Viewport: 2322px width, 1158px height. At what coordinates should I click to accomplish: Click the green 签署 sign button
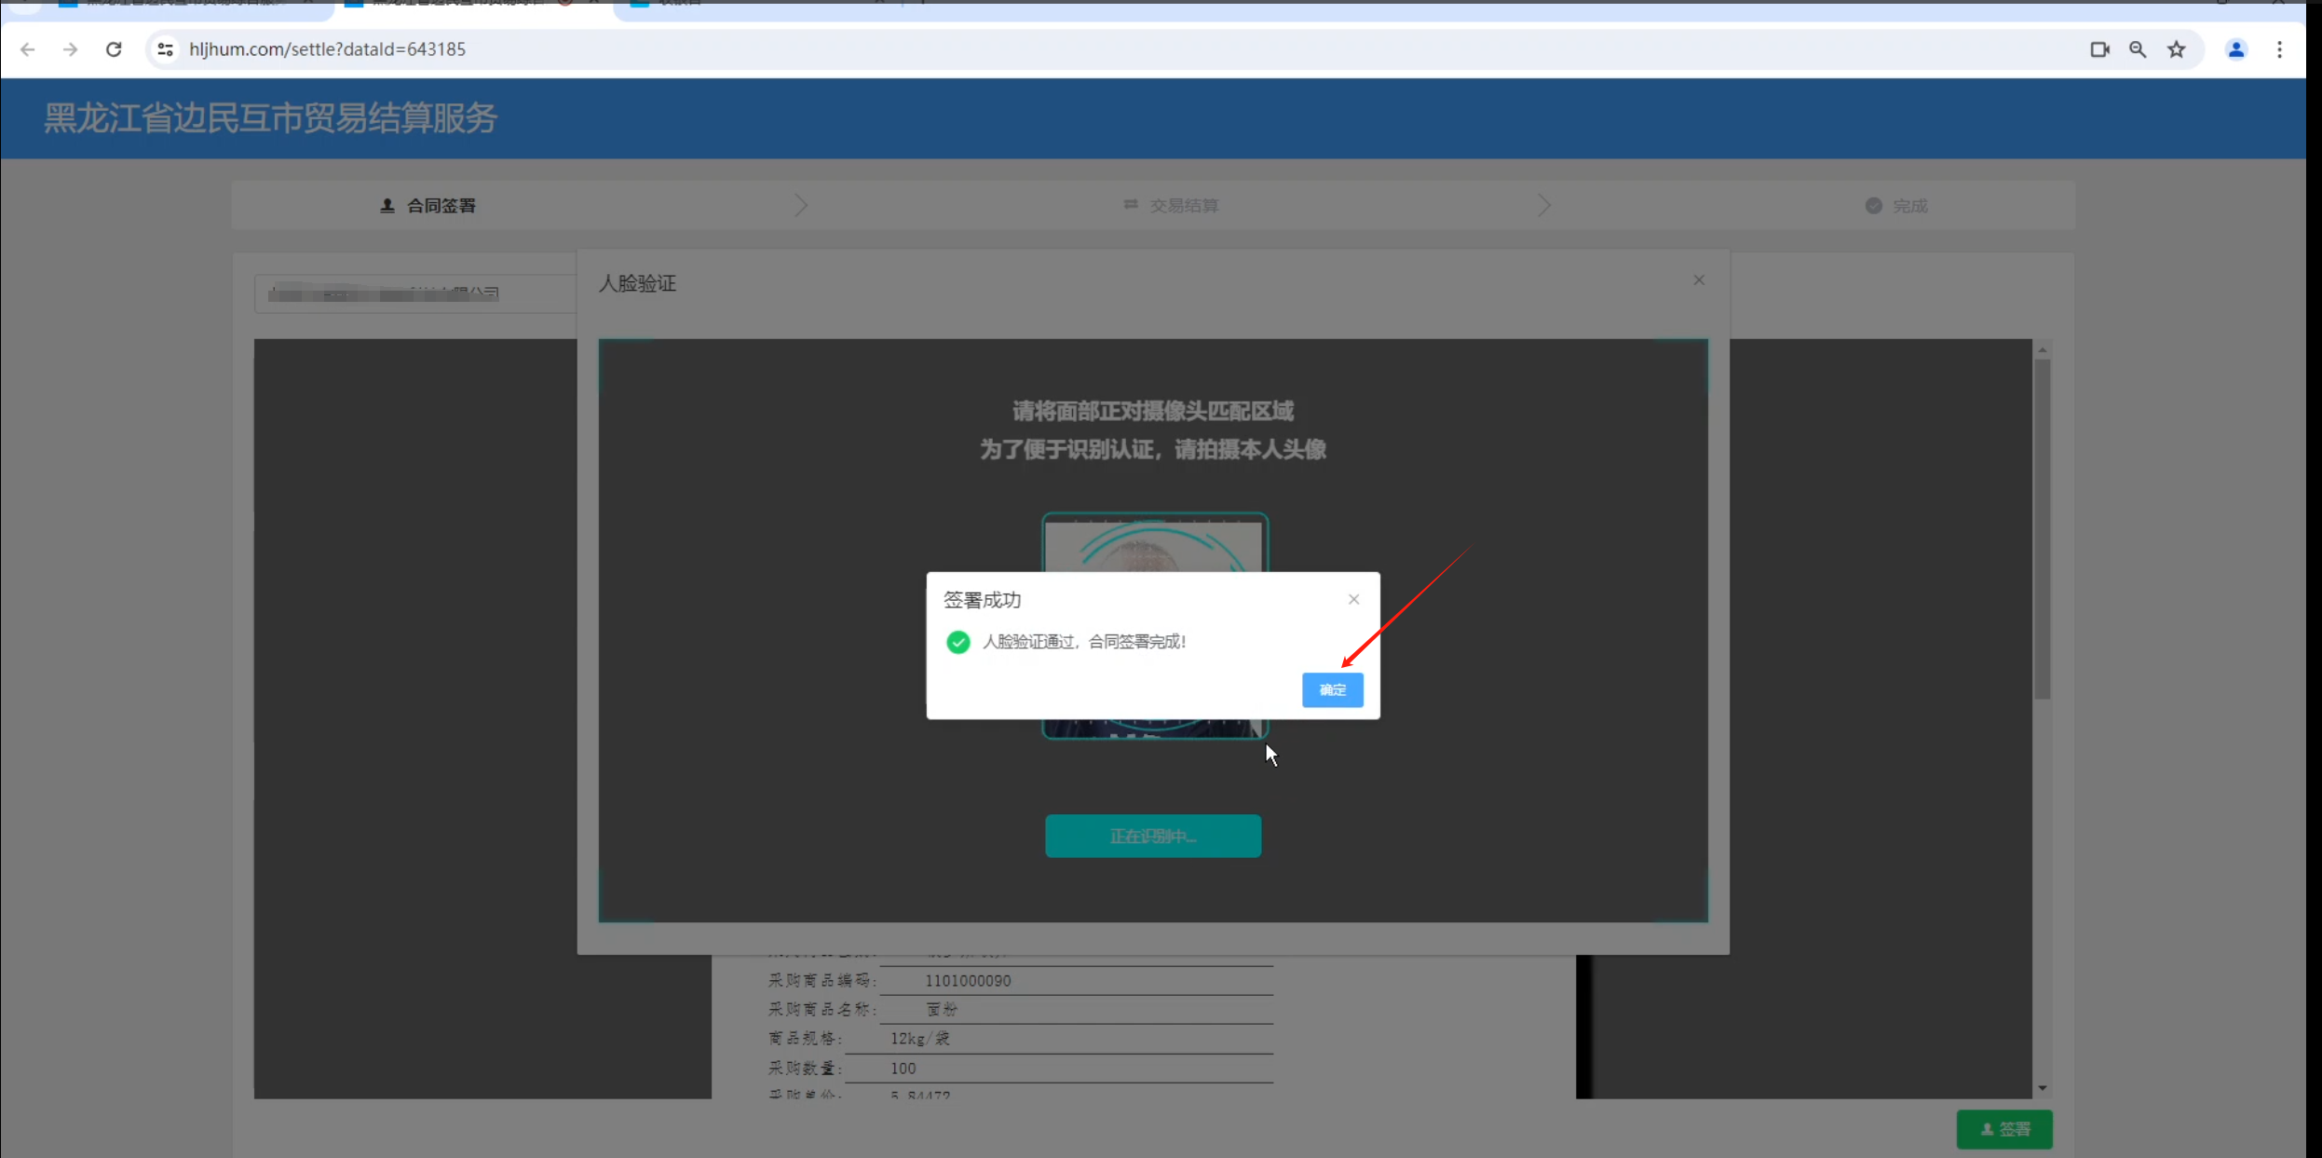click(x=2003, y=1128)
